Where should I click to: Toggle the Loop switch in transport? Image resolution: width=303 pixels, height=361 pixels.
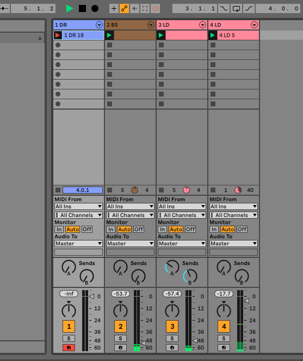[237, 9]
